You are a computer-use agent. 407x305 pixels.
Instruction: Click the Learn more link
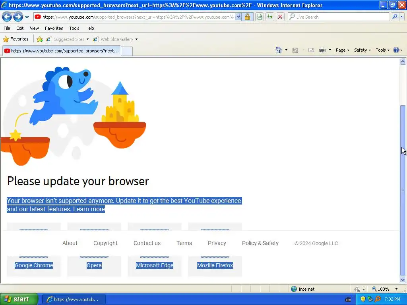click(x=89, y=209)
